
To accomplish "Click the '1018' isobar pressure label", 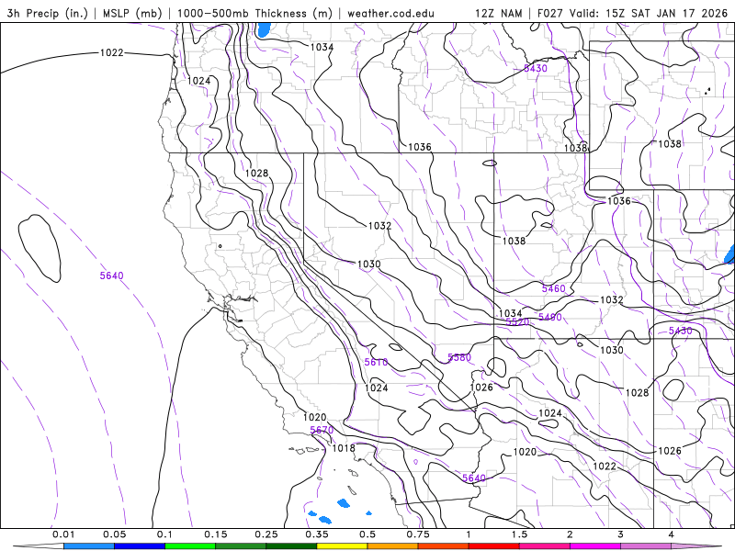I will pos(344,448).
